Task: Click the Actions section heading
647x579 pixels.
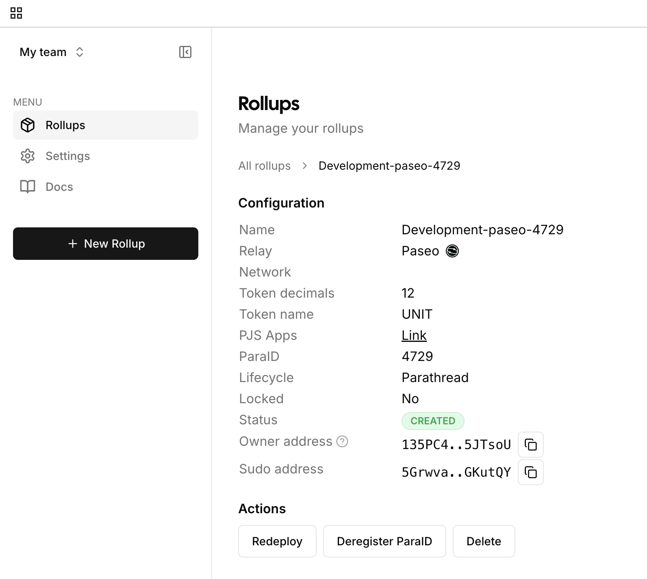Action: [x=262, y=509]
